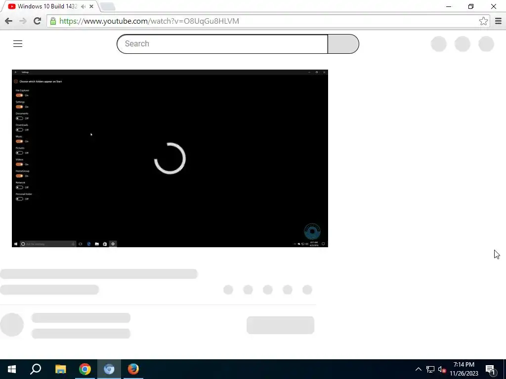This screenshot has height=379, width=506.
Task: Select the Windows 10 Build 1432 tab
Action: pos(47,6)
